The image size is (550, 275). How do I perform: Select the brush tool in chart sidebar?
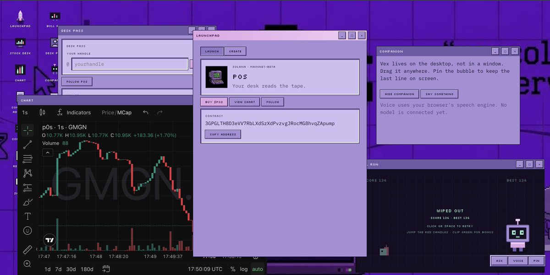point(27,202)
